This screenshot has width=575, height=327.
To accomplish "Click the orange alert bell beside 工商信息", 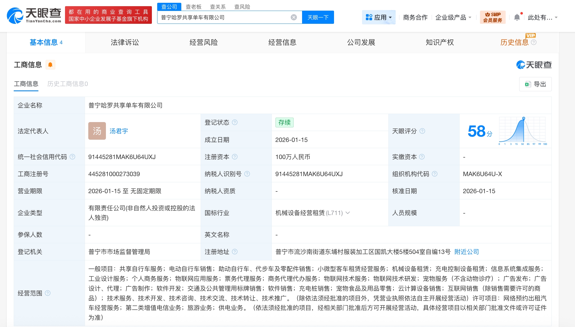I will [50, 65].
